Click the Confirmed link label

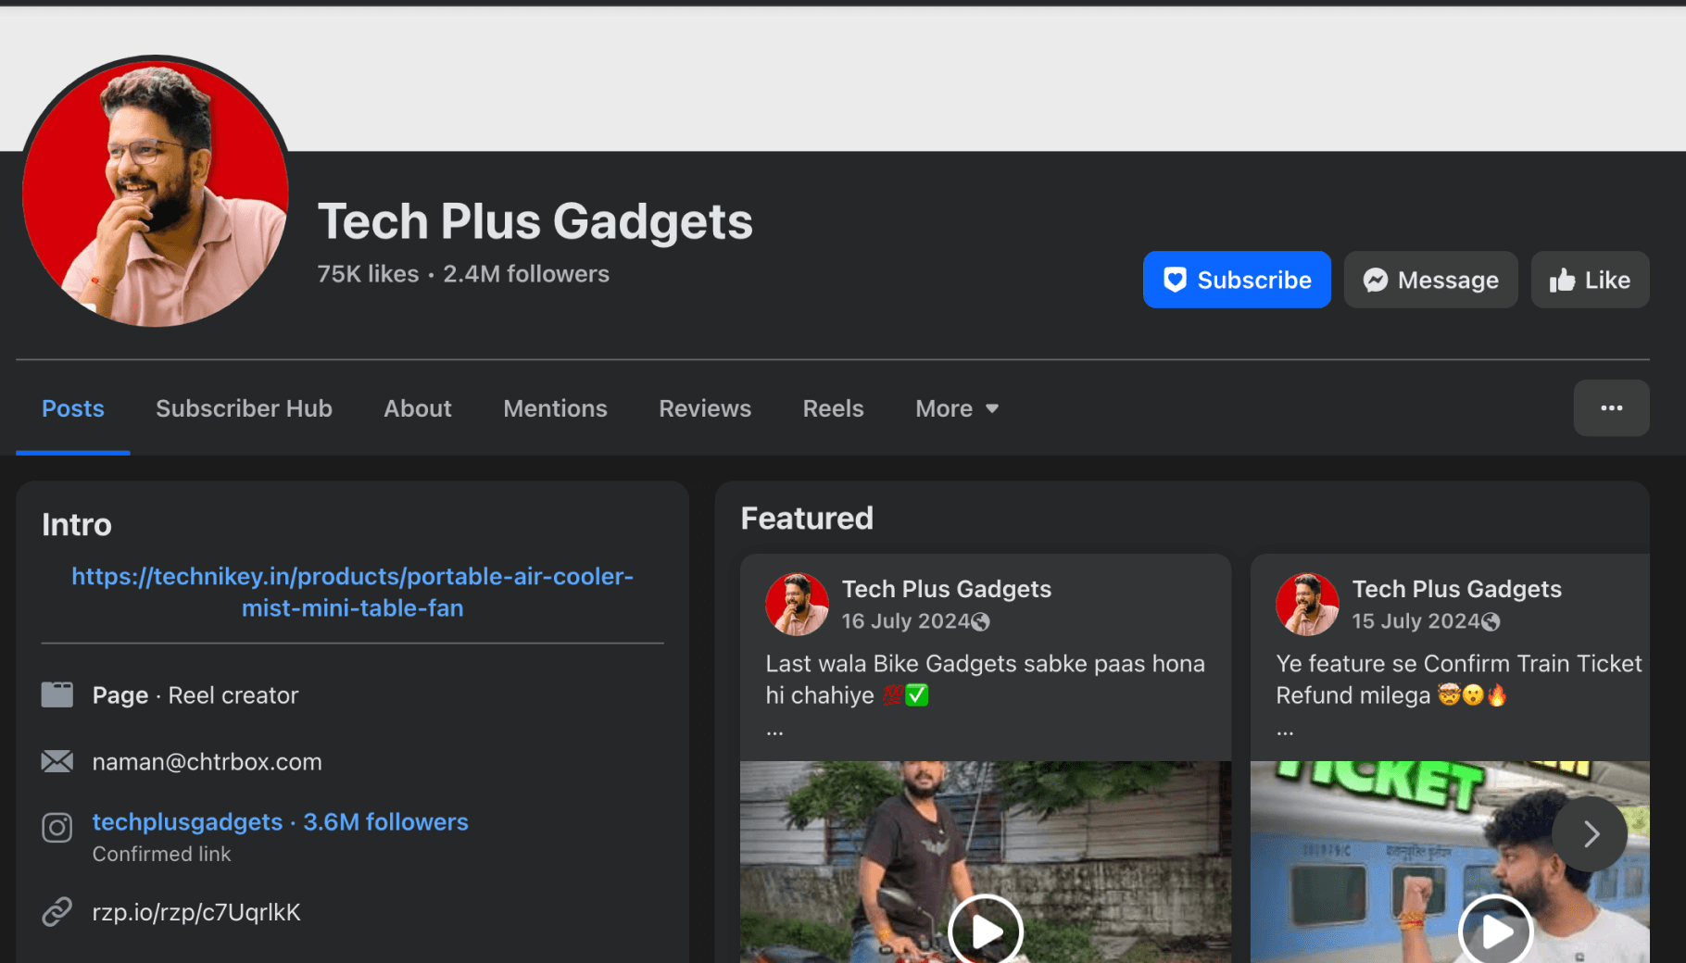(161, 854)
